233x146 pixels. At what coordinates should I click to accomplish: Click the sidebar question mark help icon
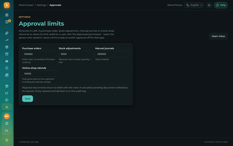tap(7, 124)
